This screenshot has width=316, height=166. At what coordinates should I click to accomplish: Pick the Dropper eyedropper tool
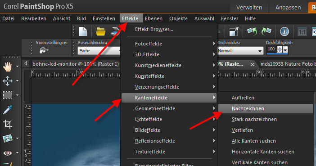(8, 110)
